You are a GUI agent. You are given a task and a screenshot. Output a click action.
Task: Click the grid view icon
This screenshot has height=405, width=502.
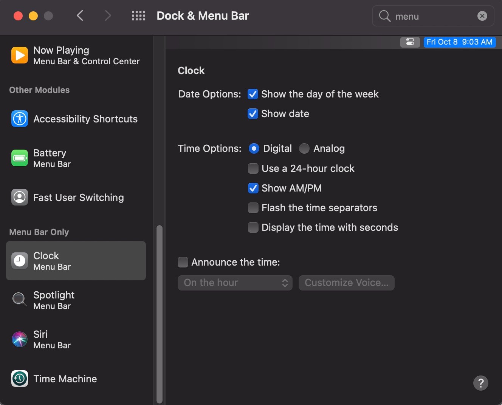[x=138, y=15]
